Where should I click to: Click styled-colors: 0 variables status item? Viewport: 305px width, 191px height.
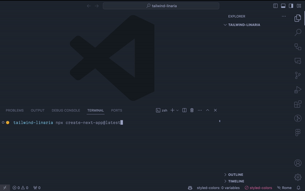pos(218,187)
